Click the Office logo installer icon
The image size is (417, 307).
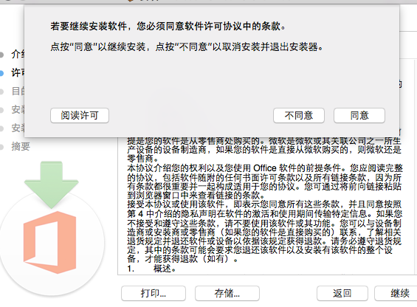coord(50,242)
